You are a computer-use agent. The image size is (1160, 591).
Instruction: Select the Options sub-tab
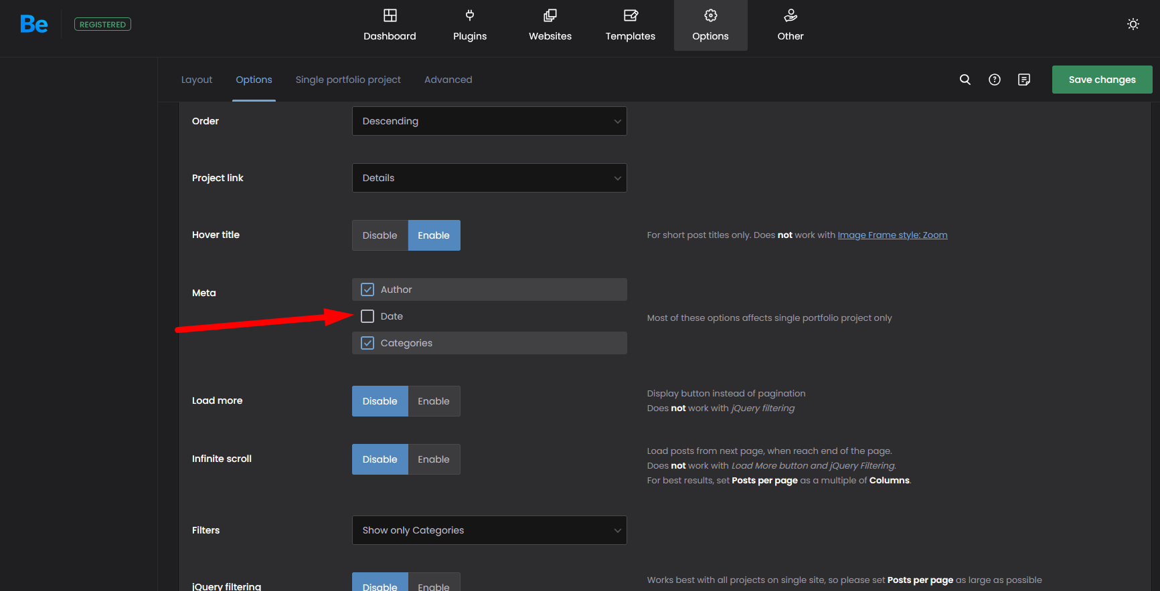point(254,80)
